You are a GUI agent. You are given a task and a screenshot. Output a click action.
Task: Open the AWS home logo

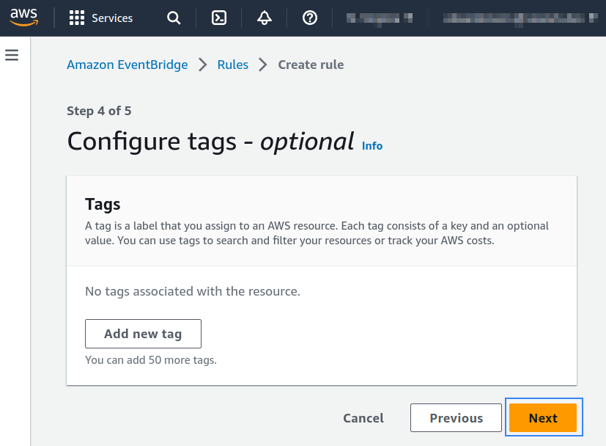[24, 18]
